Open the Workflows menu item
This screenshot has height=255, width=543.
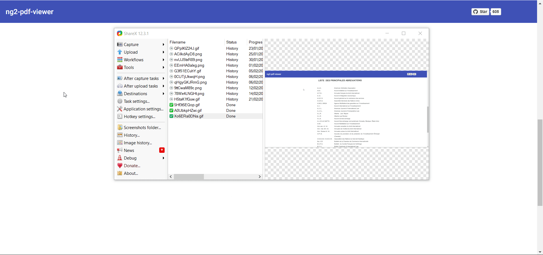pos(141,60)
